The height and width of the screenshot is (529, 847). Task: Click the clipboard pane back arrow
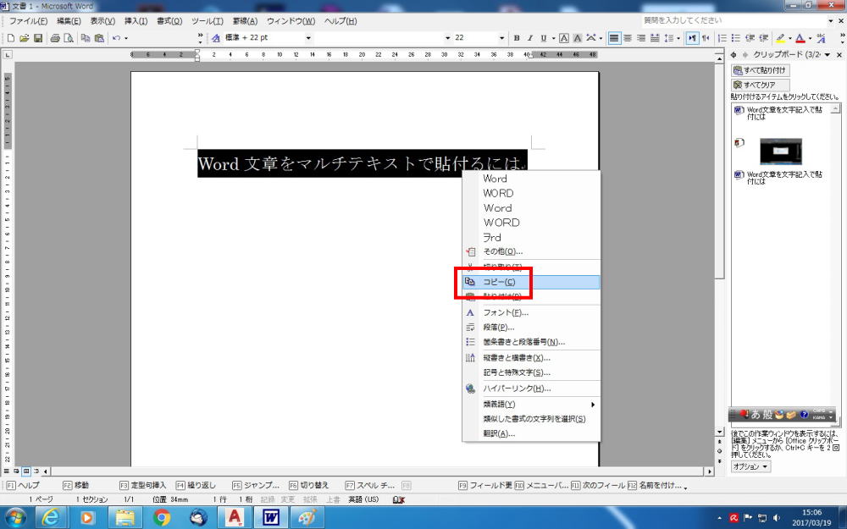click(734, 55)
